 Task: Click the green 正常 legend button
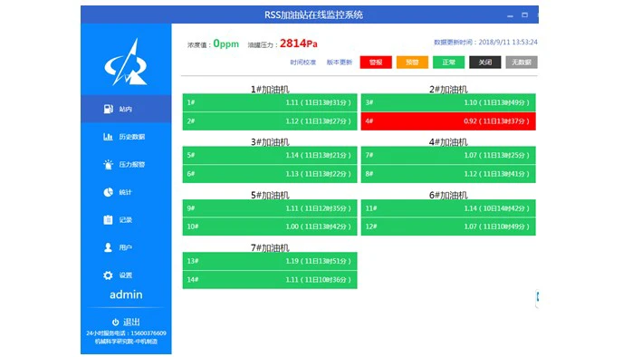point(449,63)
